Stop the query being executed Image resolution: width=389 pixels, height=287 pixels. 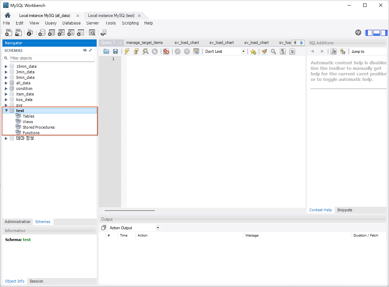click(x=155, y=52)
